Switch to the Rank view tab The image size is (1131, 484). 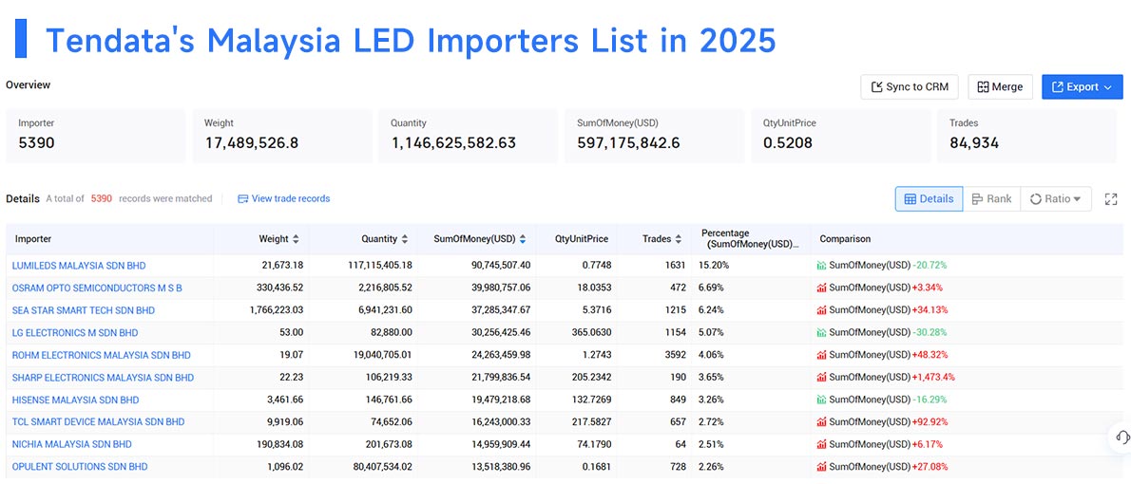[x=992, y=198]
